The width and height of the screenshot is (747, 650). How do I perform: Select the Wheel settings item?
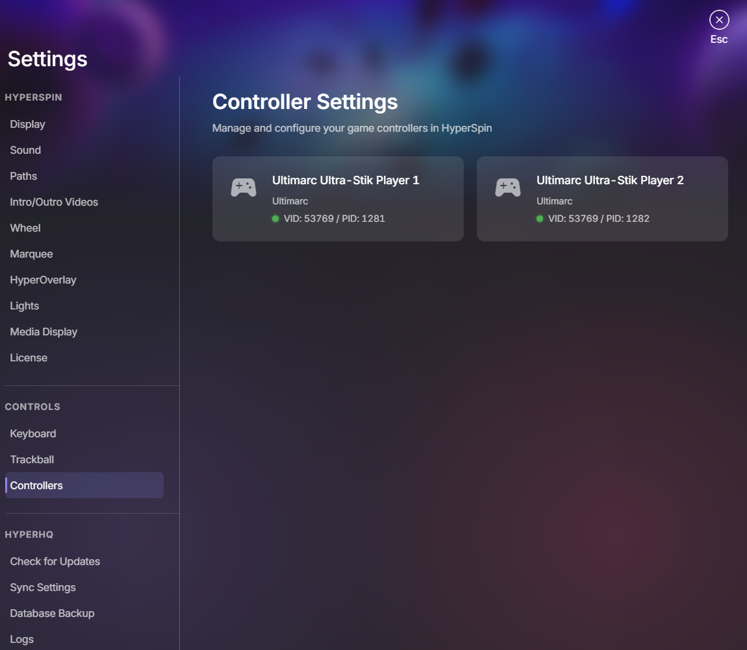(25, 228)
